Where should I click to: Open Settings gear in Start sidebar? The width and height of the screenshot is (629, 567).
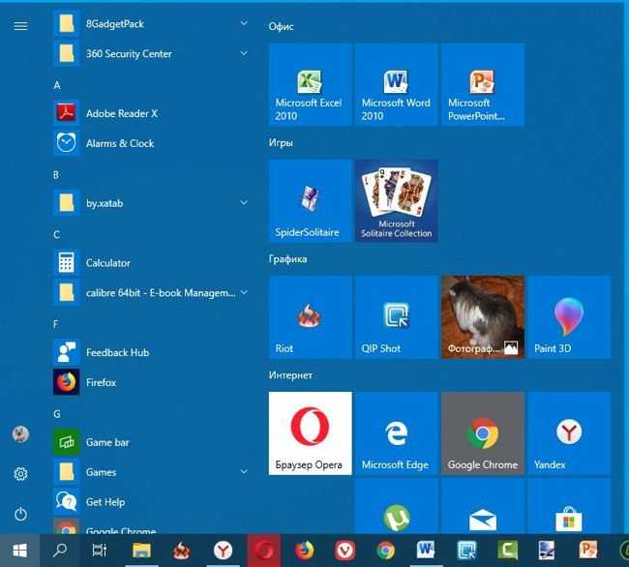(x=20, y=474)
